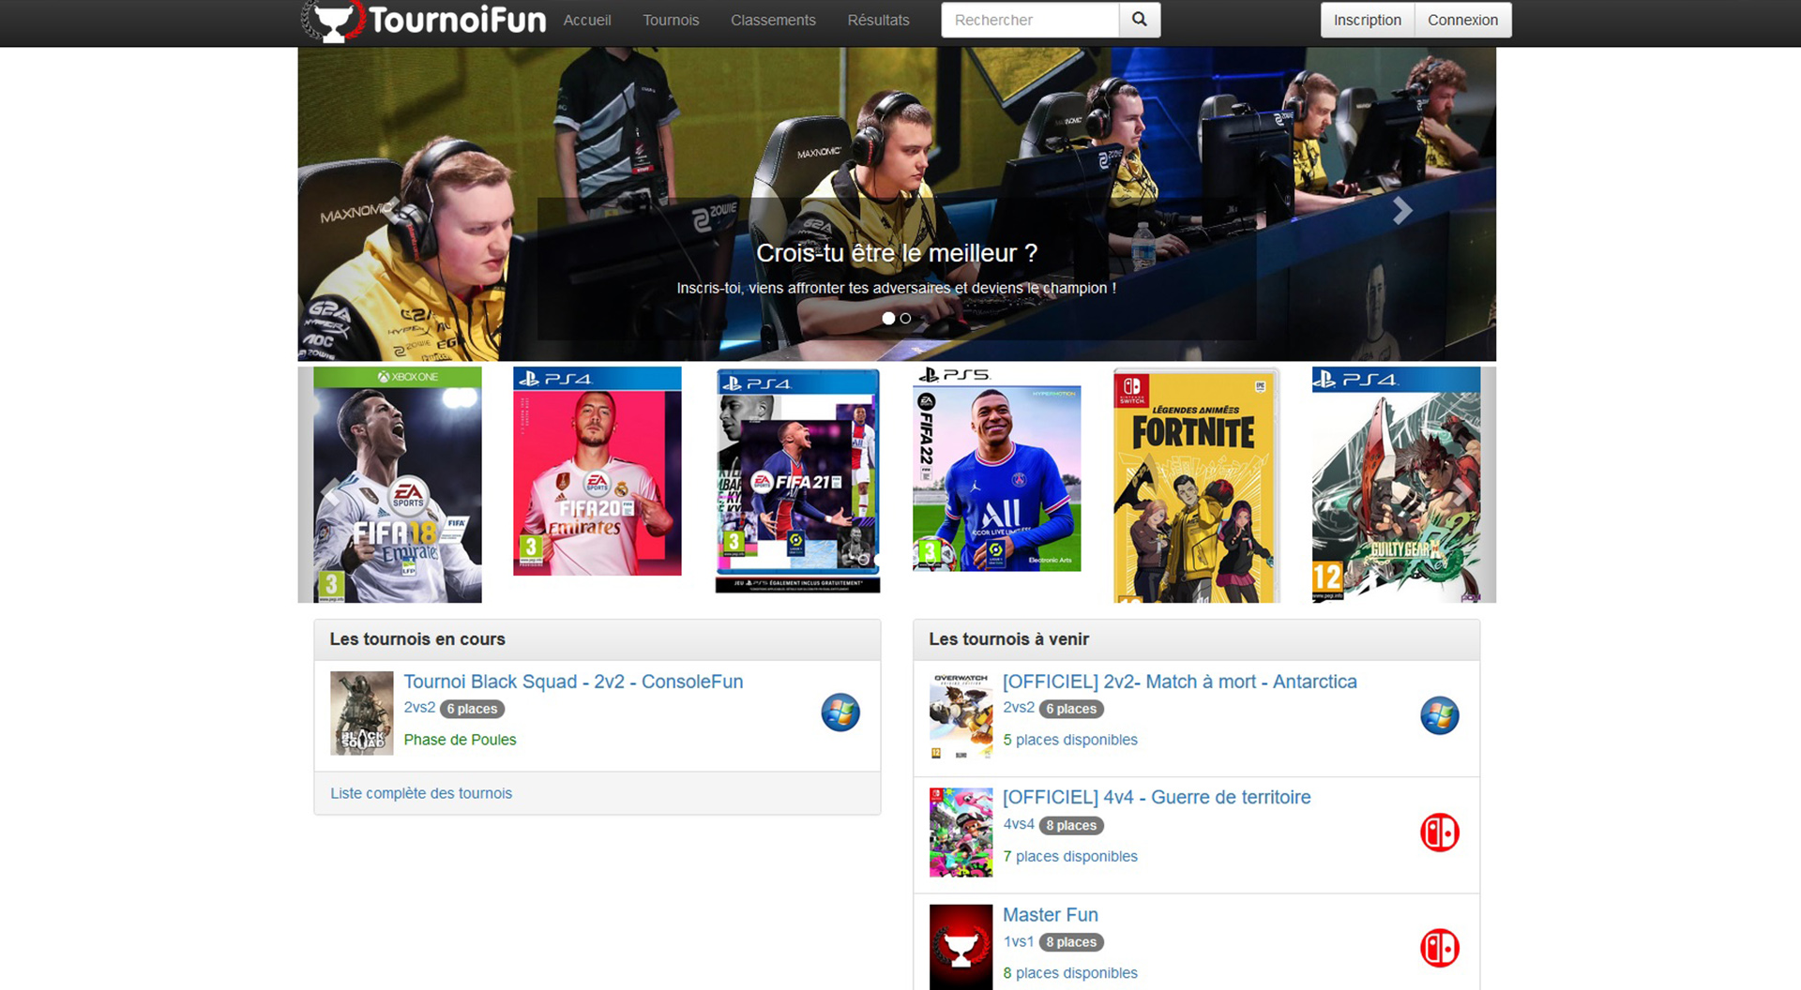Click the 8 places badge under Master Fun
Viewport: 1801px width, 990px height.
1071,942
